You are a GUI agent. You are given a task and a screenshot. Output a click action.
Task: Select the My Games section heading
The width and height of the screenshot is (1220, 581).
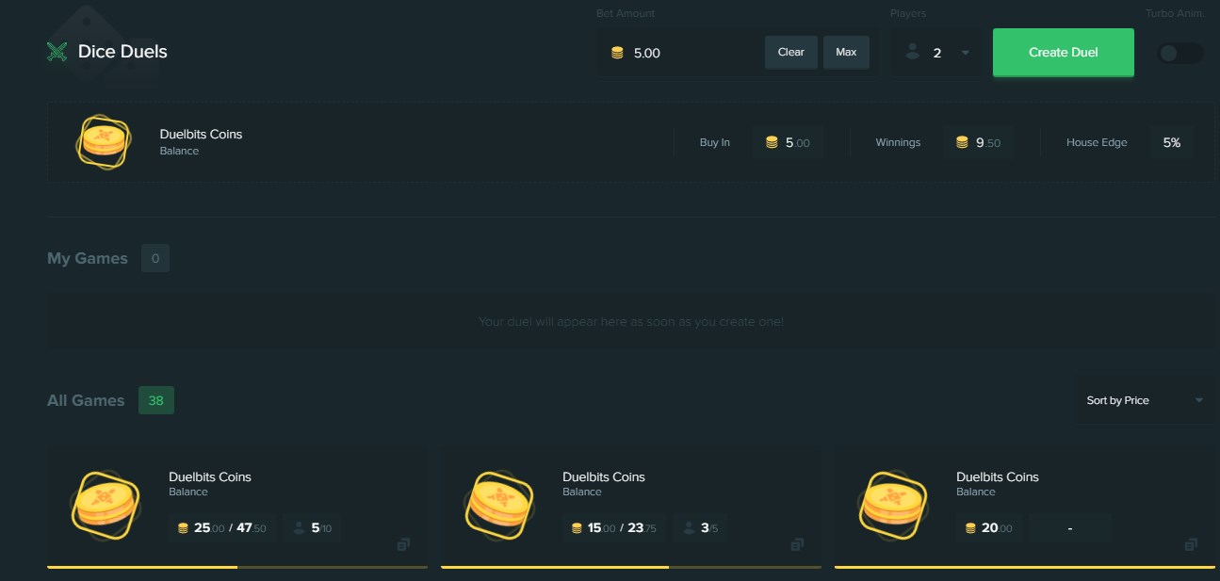coord(87,258)
